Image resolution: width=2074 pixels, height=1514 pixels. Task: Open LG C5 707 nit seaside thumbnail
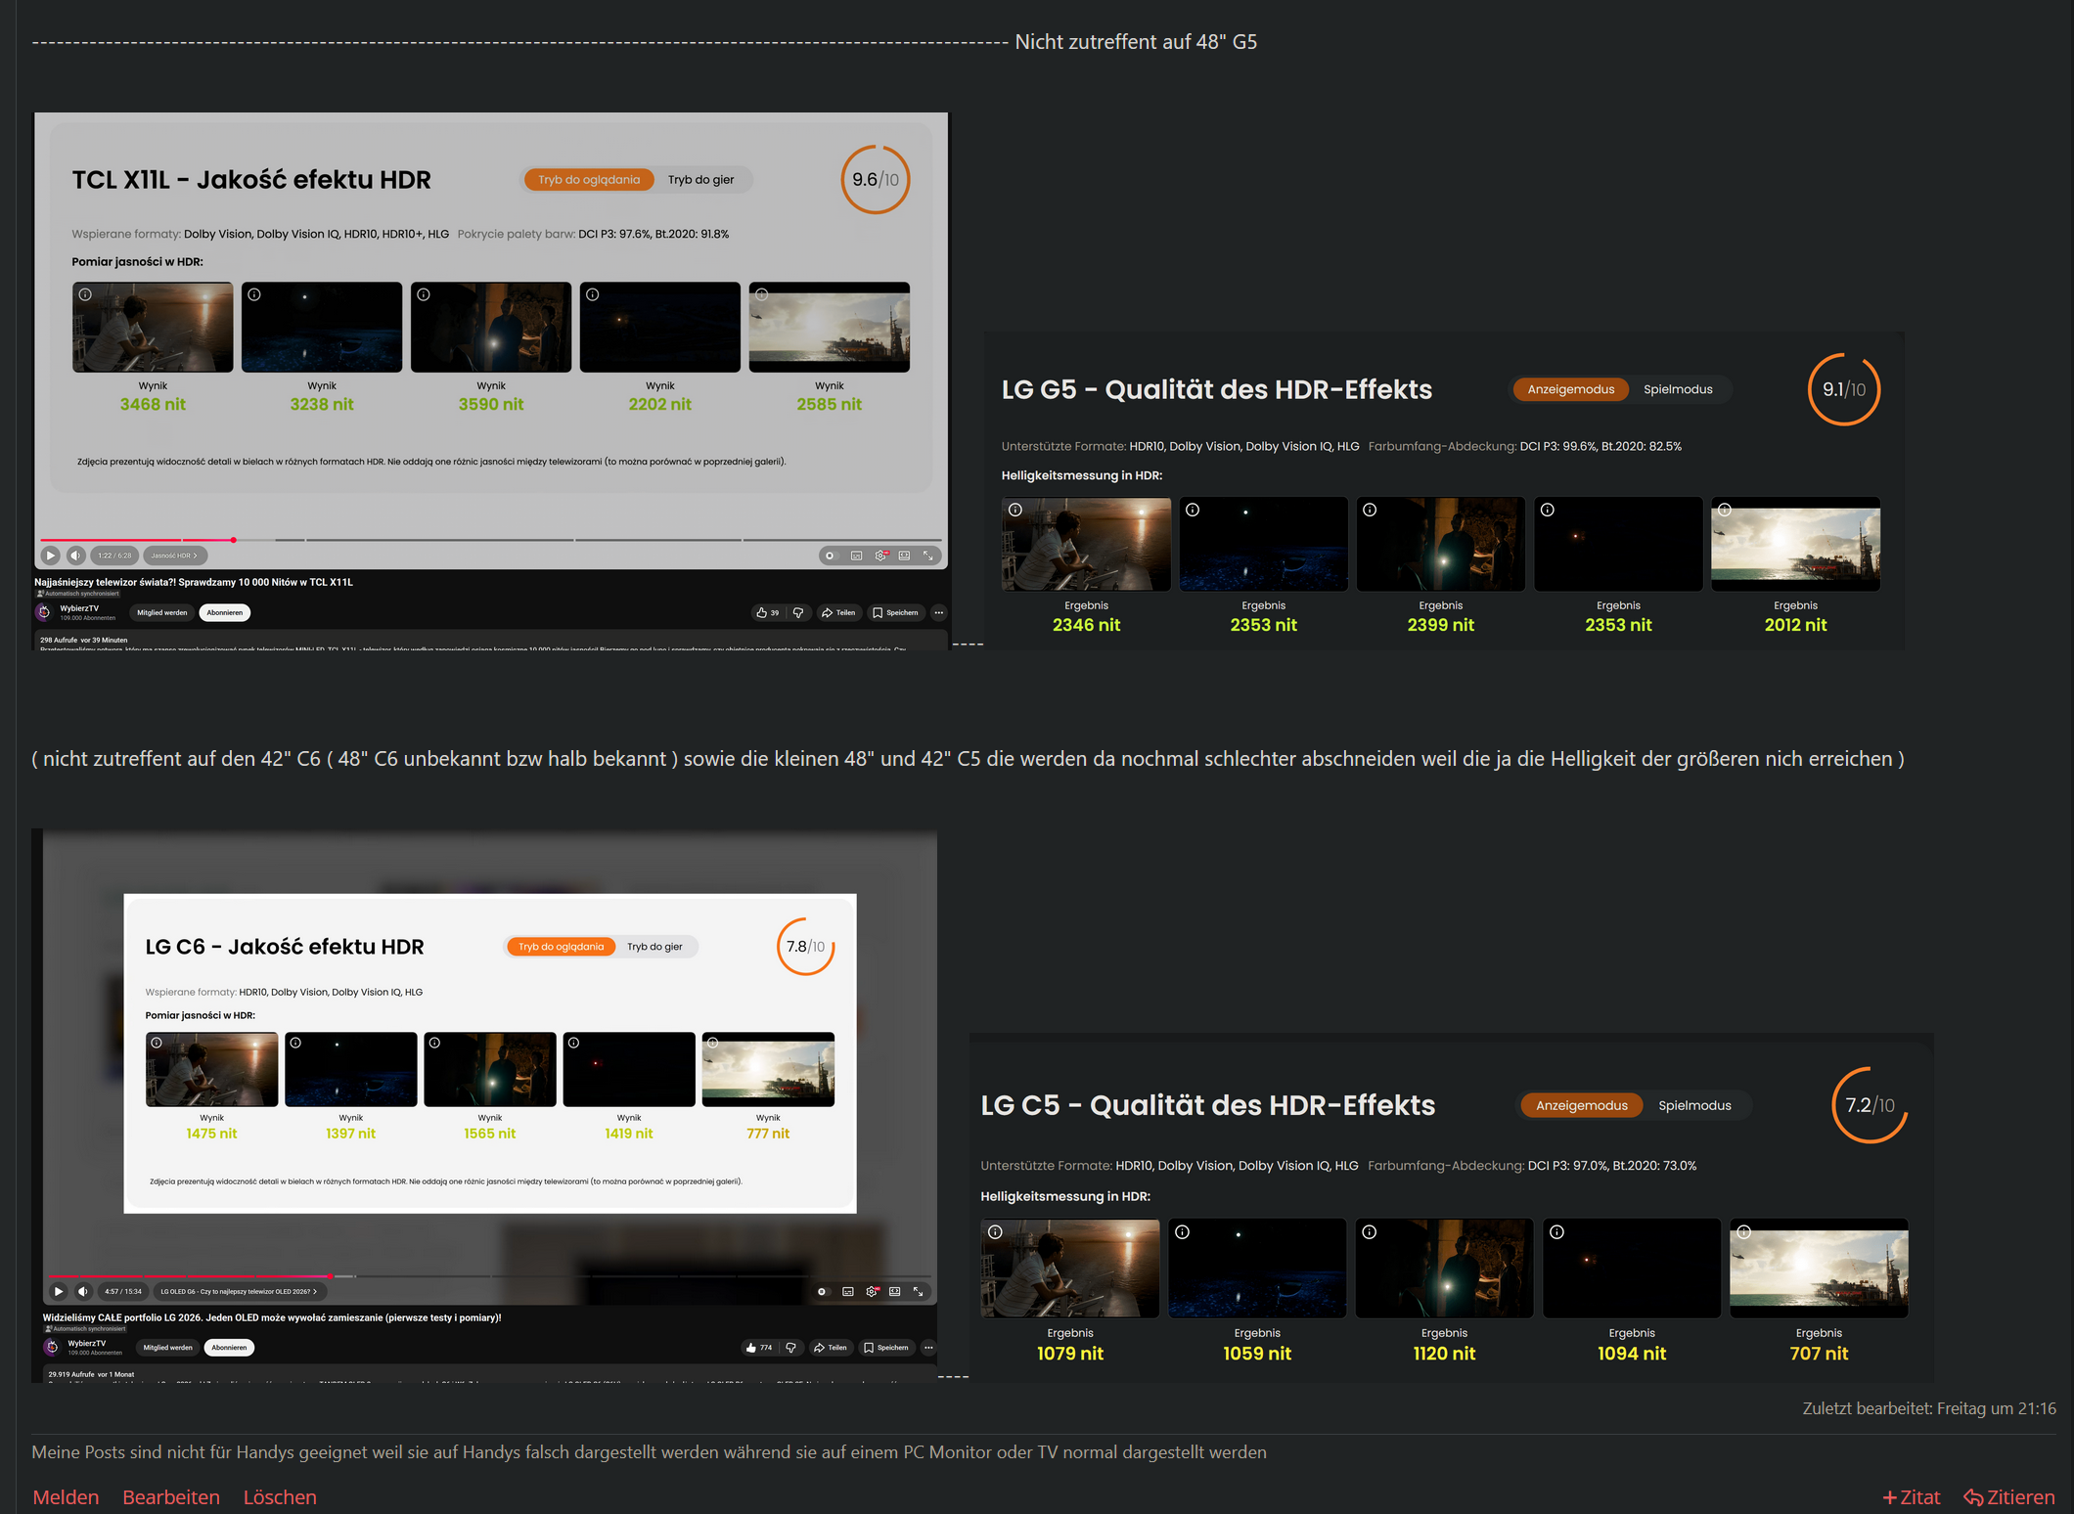1819,1269
